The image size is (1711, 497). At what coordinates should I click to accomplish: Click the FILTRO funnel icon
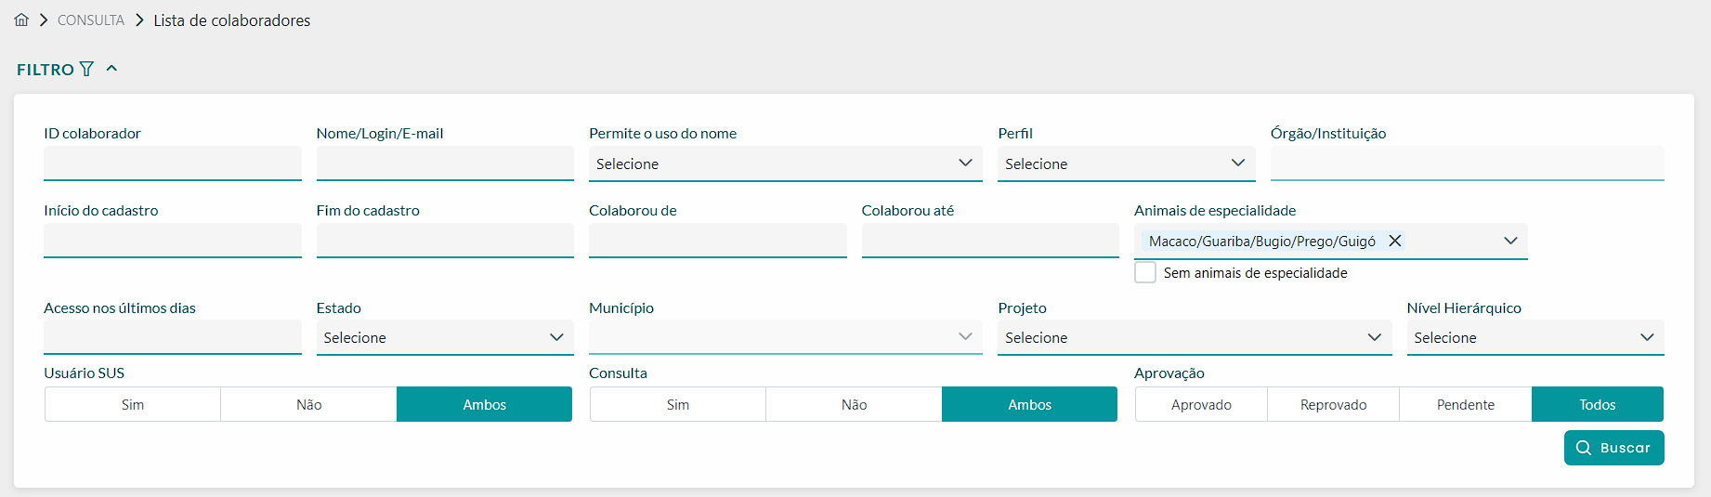(86, 69)
